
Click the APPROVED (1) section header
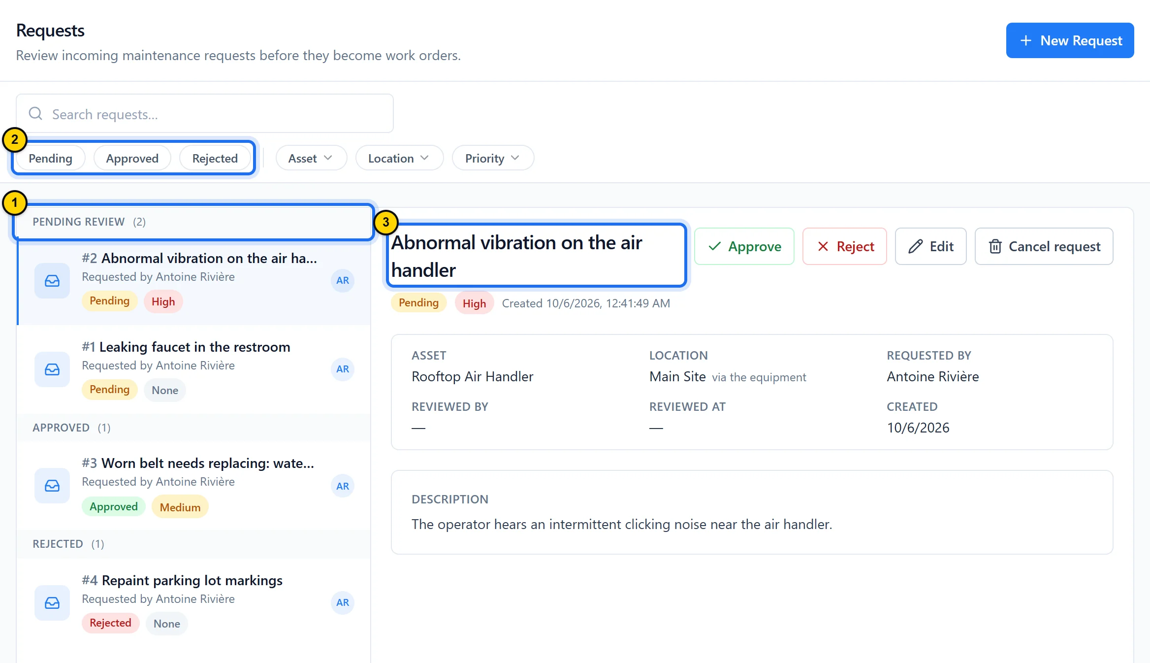pos(194,428)
